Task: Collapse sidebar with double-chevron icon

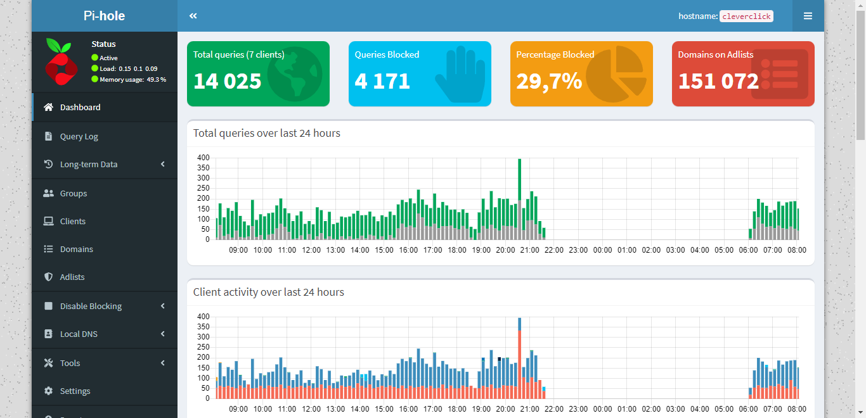Action: click(x=193, y=16)
